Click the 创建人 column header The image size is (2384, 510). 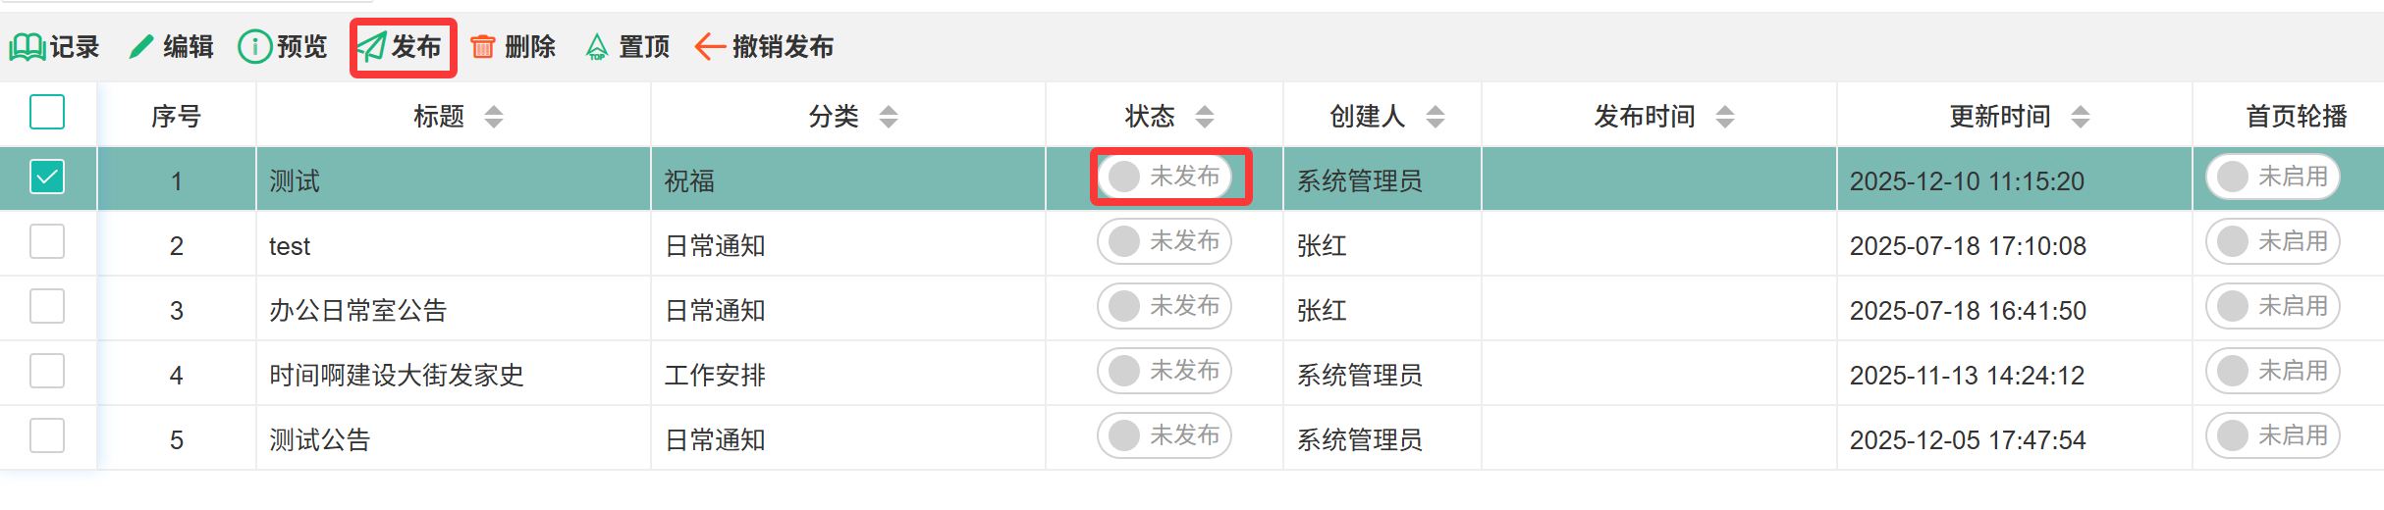pyautogui.click(x=1367, y=117)
